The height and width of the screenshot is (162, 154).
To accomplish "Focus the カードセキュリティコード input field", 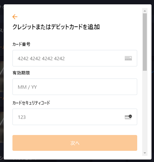I will click(75, 117).
